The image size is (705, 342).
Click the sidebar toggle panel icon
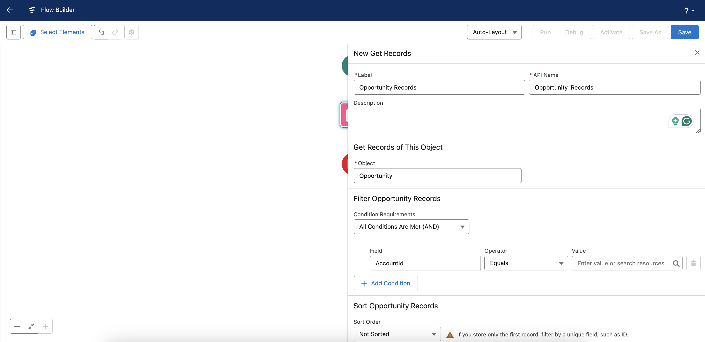tap(13, 32)
